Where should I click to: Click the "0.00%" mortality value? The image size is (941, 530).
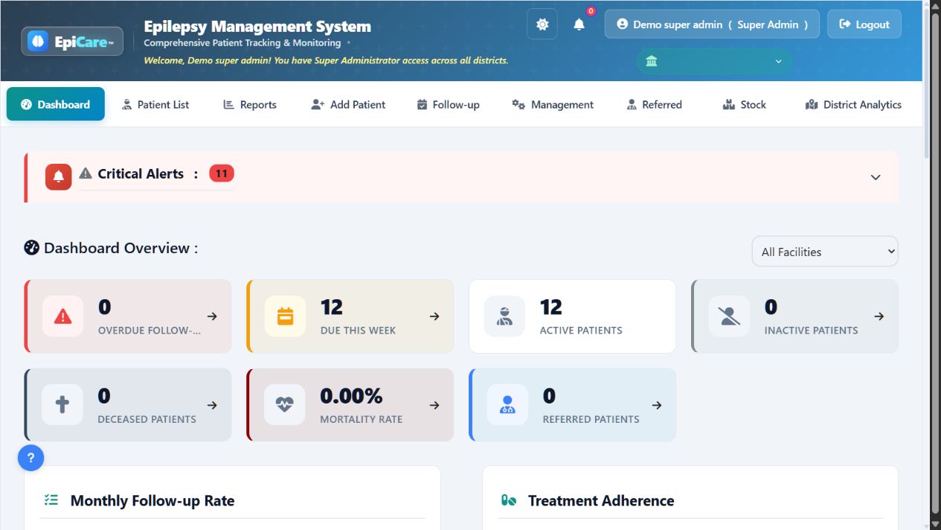351,395
